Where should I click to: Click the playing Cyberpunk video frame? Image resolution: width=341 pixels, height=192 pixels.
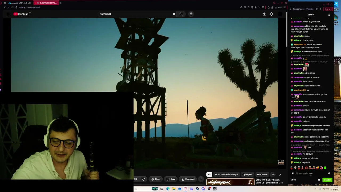point(144,93)
